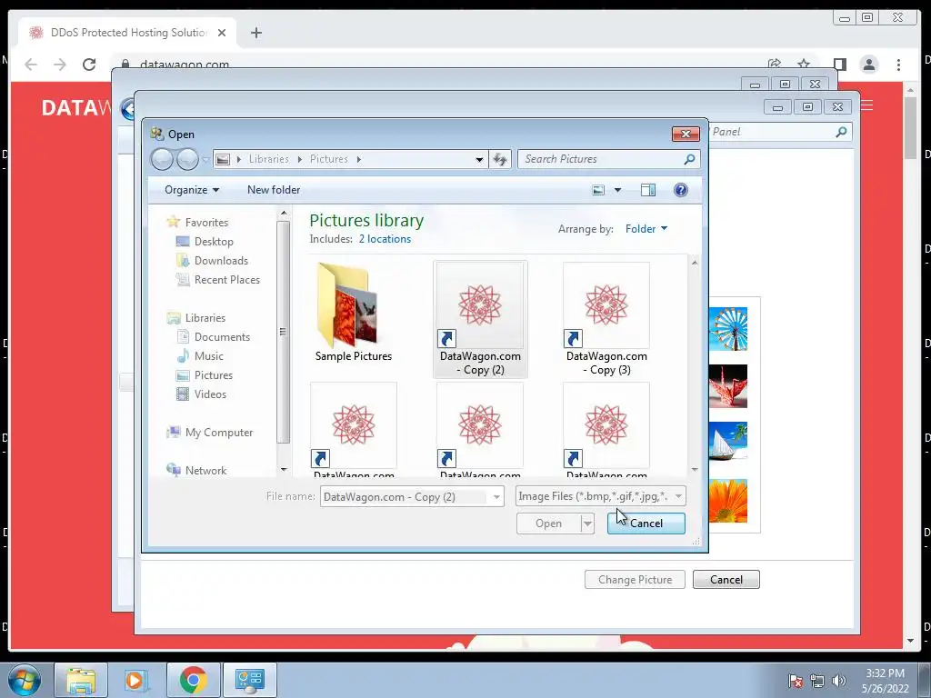Select the sailboat account picture
Screen dimensions: 931x698
(728, 443)
